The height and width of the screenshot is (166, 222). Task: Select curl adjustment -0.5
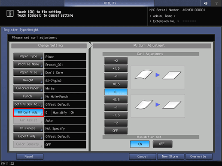(x=116, y=100)
